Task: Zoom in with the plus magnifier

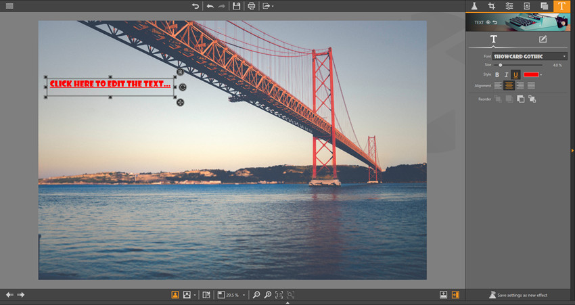Action: (268, 295)
